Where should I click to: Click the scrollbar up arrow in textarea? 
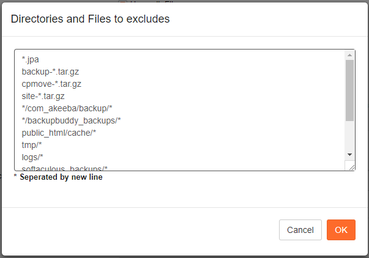[349, 54]
